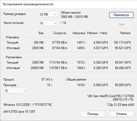Click the compression current rating 100.173 GIPS
This screenshot has height=121, width=137.
122,43
